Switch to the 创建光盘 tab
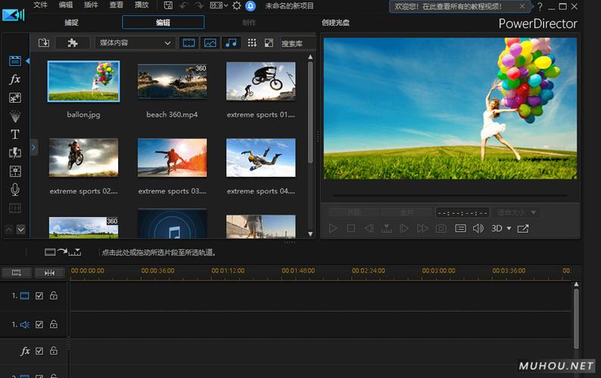The height and width of the screenshot is (378, 601). tap(336, 23)
